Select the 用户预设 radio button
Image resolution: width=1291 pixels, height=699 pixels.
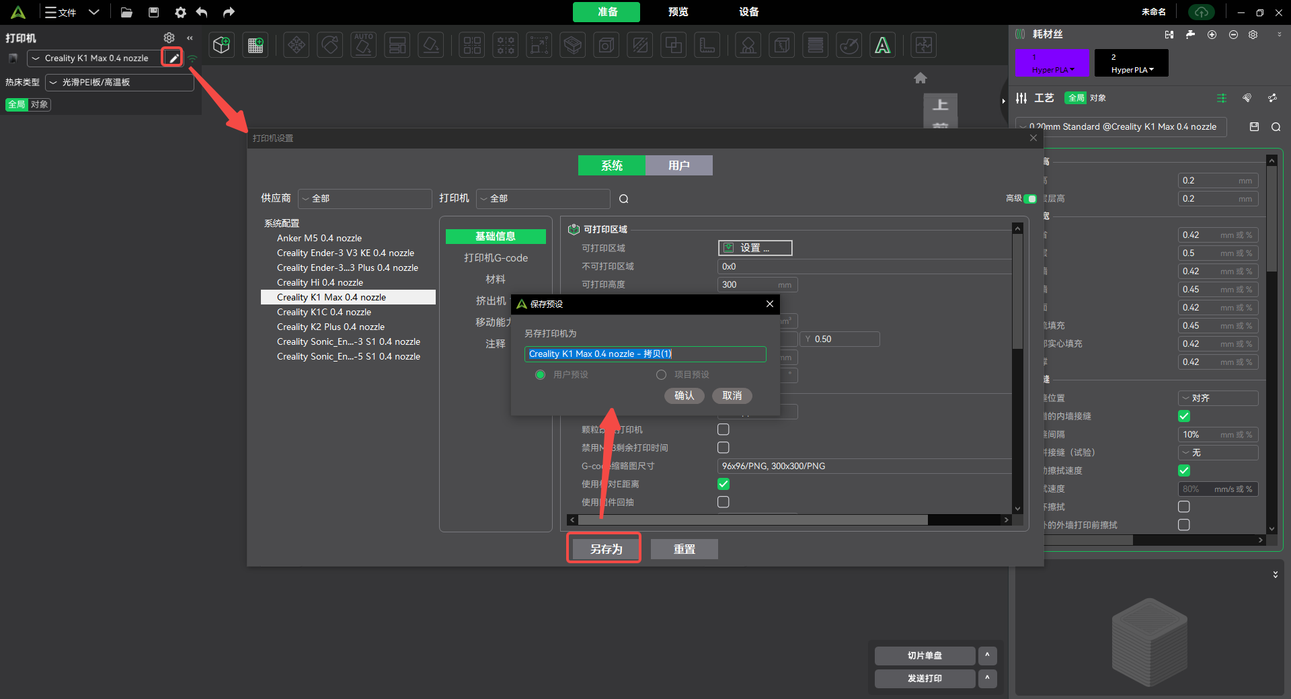pos(540,374)
